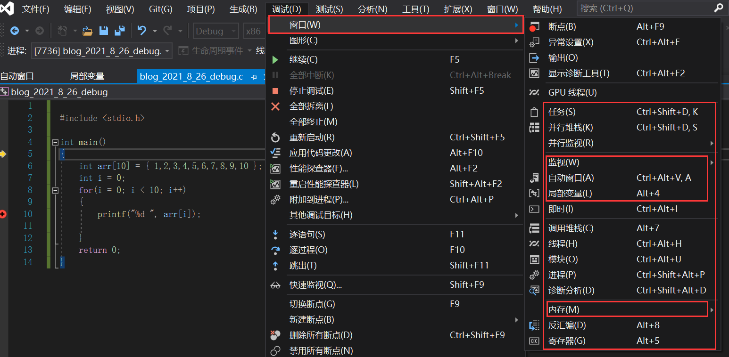Image resolution: width=729 pixels, height=357 pixels.
Task: Expand the 图形(C) Graphics submenu
Action: click(396, 41)
